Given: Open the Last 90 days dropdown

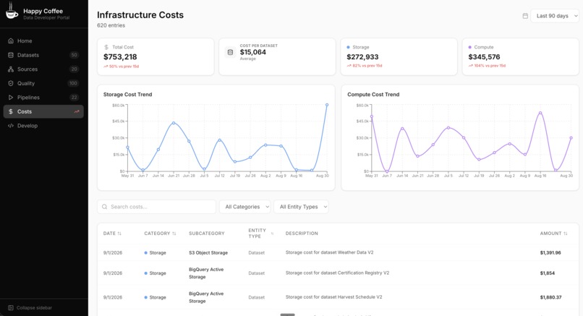Looking at the screenshot, I should tap(555, 16).
